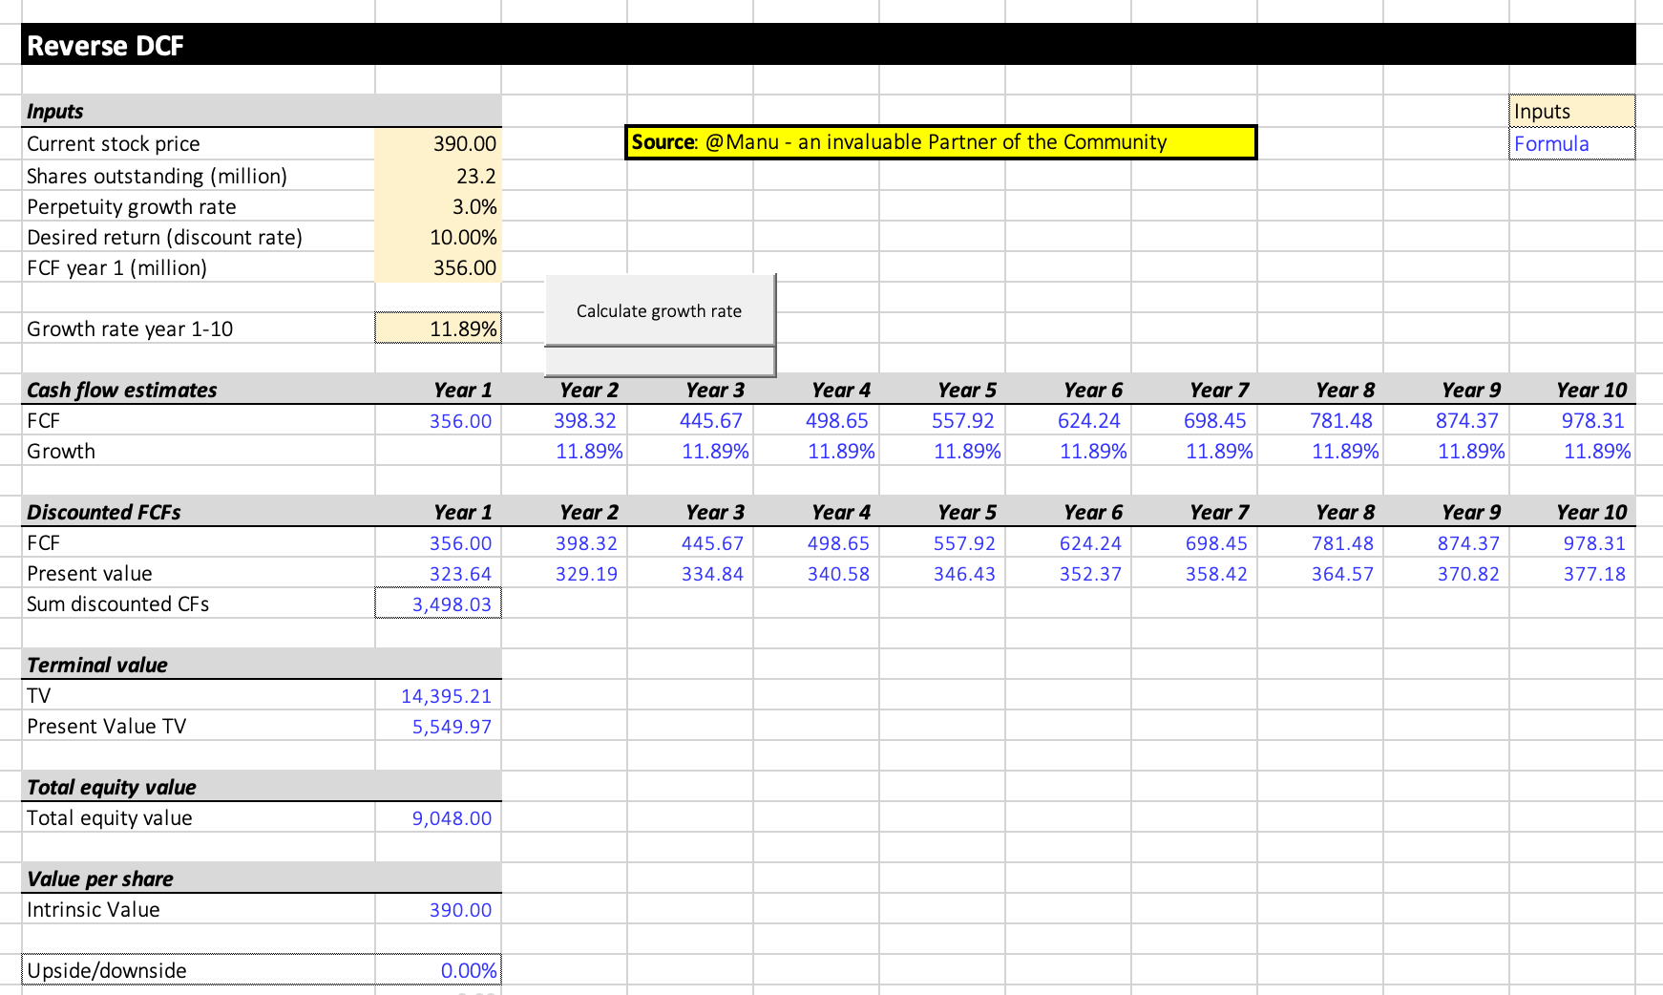Image resolution: width=1663 pixels, height=995 pixels.
Task: Open the Formula link in top right
Action: pos(1550,143)
